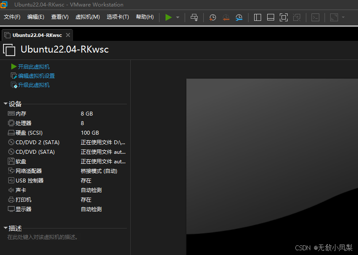358x255 pixels.
Task: Click the 桥接模式 (自动) network value
Action: pos(99,171)
